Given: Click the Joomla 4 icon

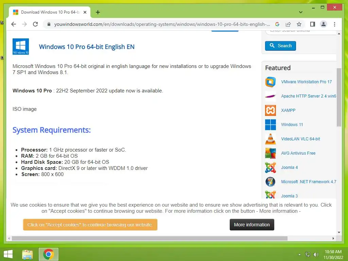Looking at the screenshot, I should [x=270, y=167].
